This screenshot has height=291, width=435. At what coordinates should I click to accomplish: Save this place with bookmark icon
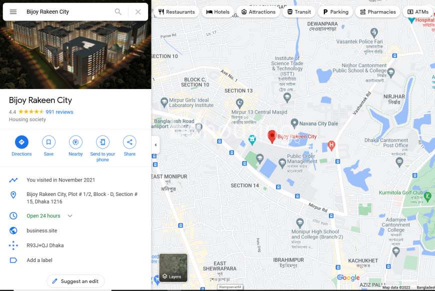(48, 142)
